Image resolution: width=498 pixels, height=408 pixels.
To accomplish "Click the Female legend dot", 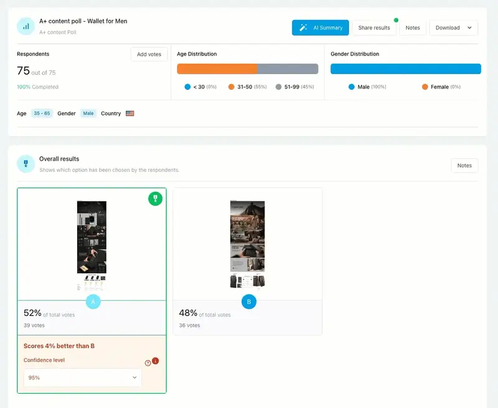I will pos(425,87).
